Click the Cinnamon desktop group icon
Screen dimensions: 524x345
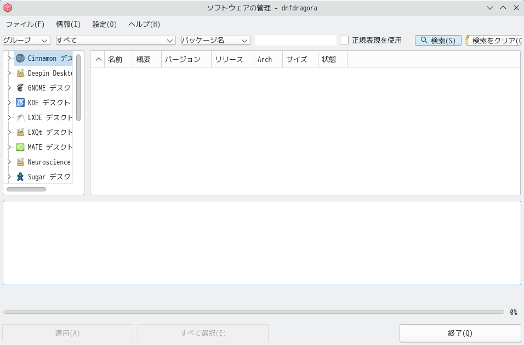(x=20, y=59)
